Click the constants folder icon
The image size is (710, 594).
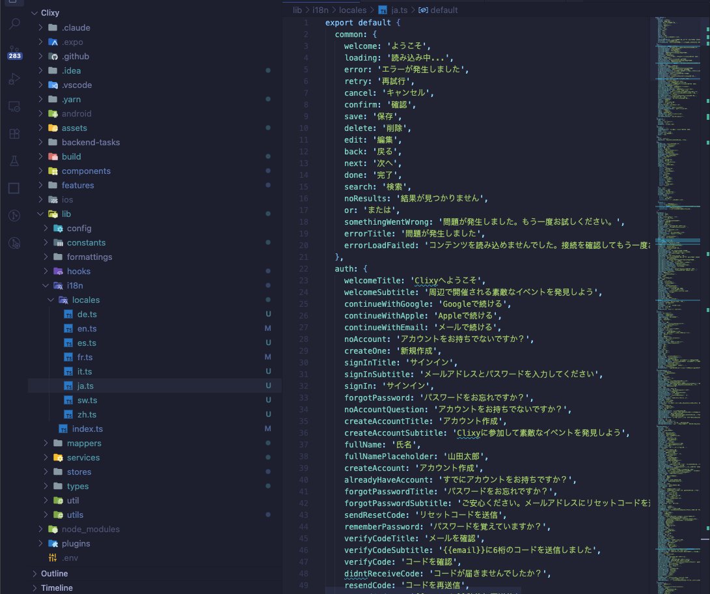pyautogui.click(x=58, y=242)
